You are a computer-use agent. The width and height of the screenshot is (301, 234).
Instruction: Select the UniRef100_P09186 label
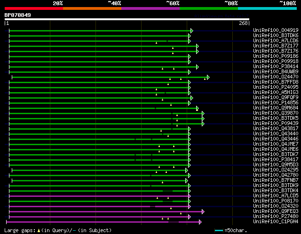click(276, 56)
